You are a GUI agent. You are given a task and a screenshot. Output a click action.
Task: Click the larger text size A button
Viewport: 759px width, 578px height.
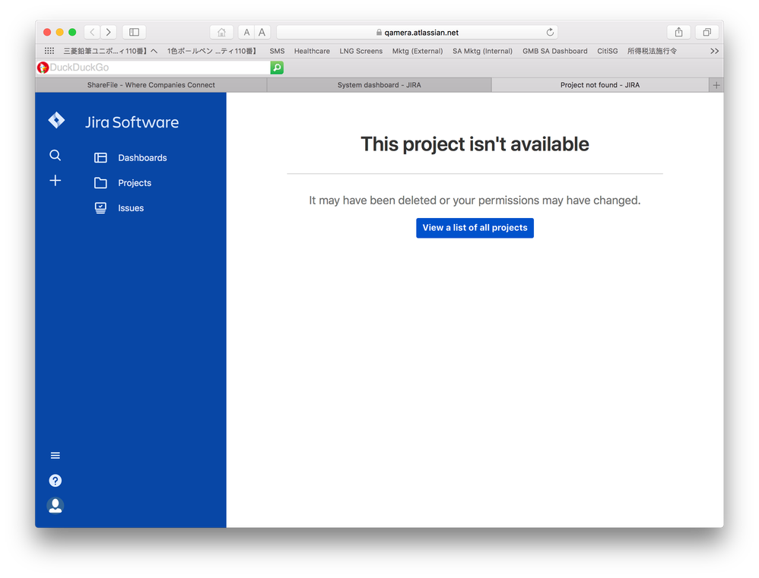[262, 33]
